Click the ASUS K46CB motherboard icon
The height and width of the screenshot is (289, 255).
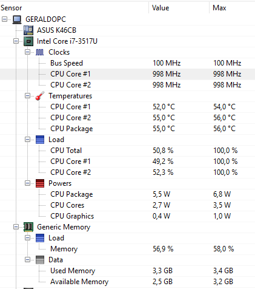pos(28,30)
